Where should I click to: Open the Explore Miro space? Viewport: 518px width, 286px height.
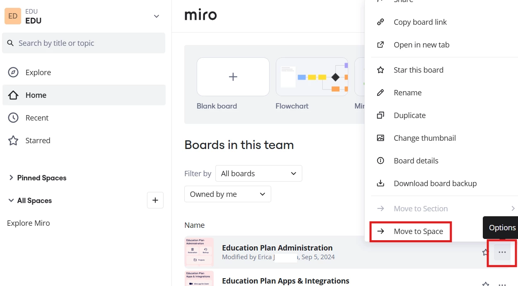pyautogui.click(x=29, y=223)
